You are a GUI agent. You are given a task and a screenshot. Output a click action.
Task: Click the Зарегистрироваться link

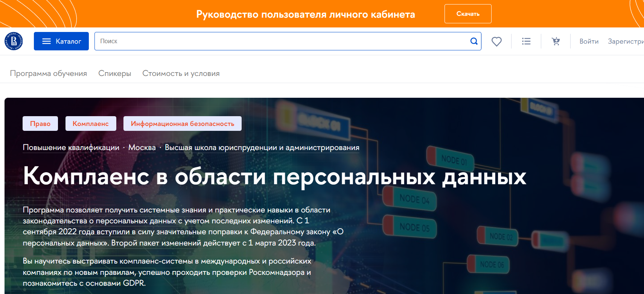tap(626, 41)
